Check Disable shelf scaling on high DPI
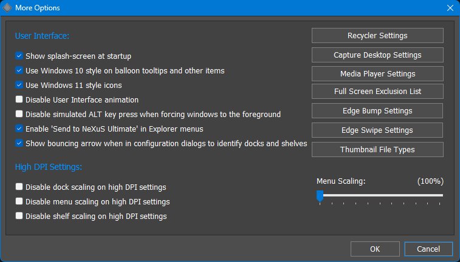The height and width of the screenshot is (262, 460). click(19, 216)
